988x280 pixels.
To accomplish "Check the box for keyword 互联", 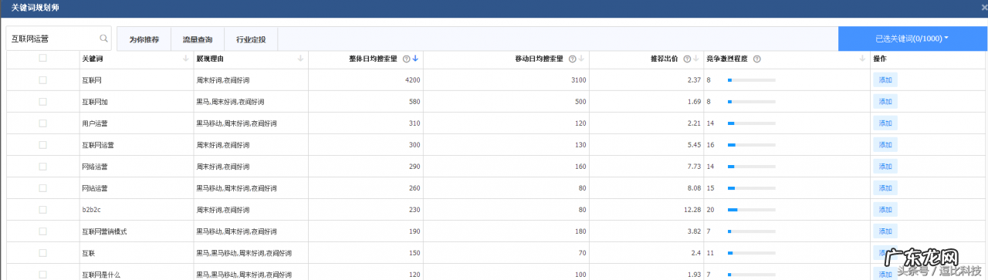I will tap(42, 252).
